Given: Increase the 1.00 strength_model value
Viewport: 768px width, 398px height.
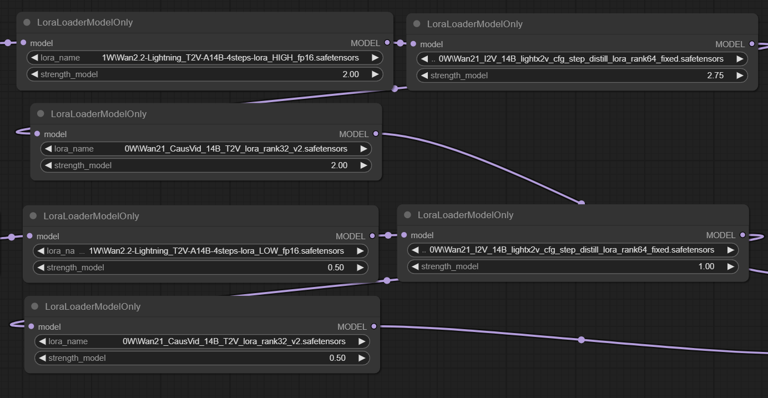Looking at the screenshot, I should [x=730, y=266].
